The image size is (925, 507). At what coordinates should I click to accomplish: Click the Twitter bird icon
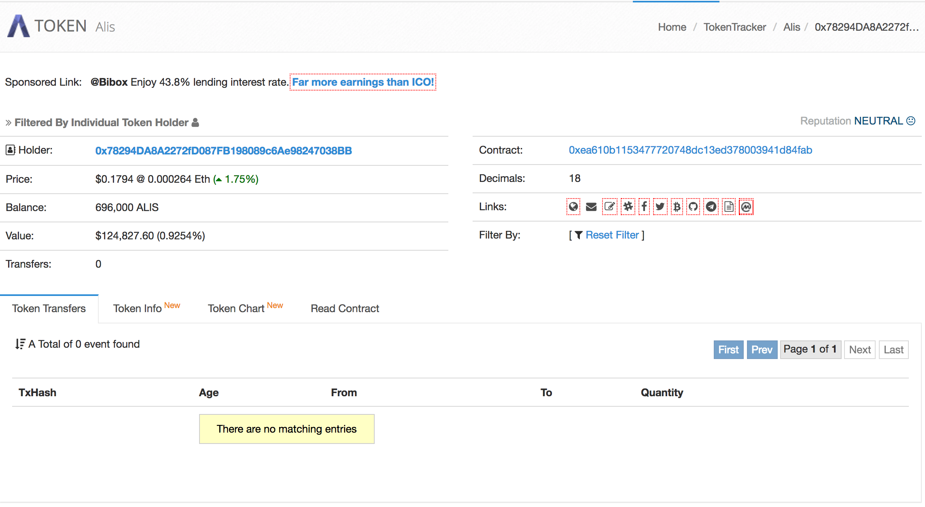point(660,207)
